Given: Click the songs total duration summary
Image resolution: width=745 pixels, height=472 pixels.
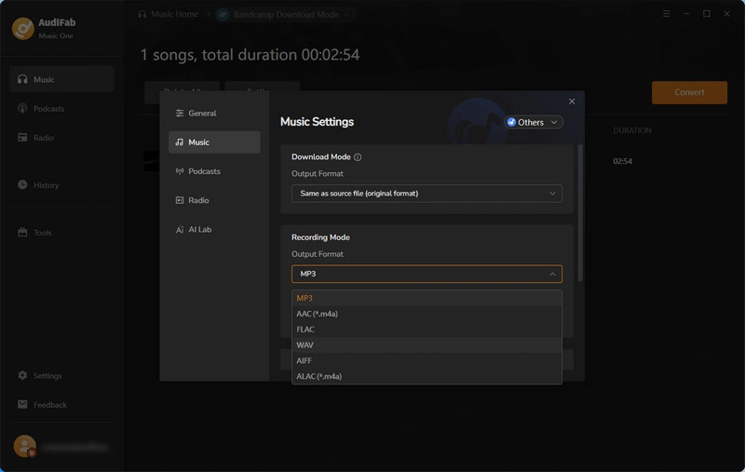Looking at the screenshot, I should tap(250, 55).
